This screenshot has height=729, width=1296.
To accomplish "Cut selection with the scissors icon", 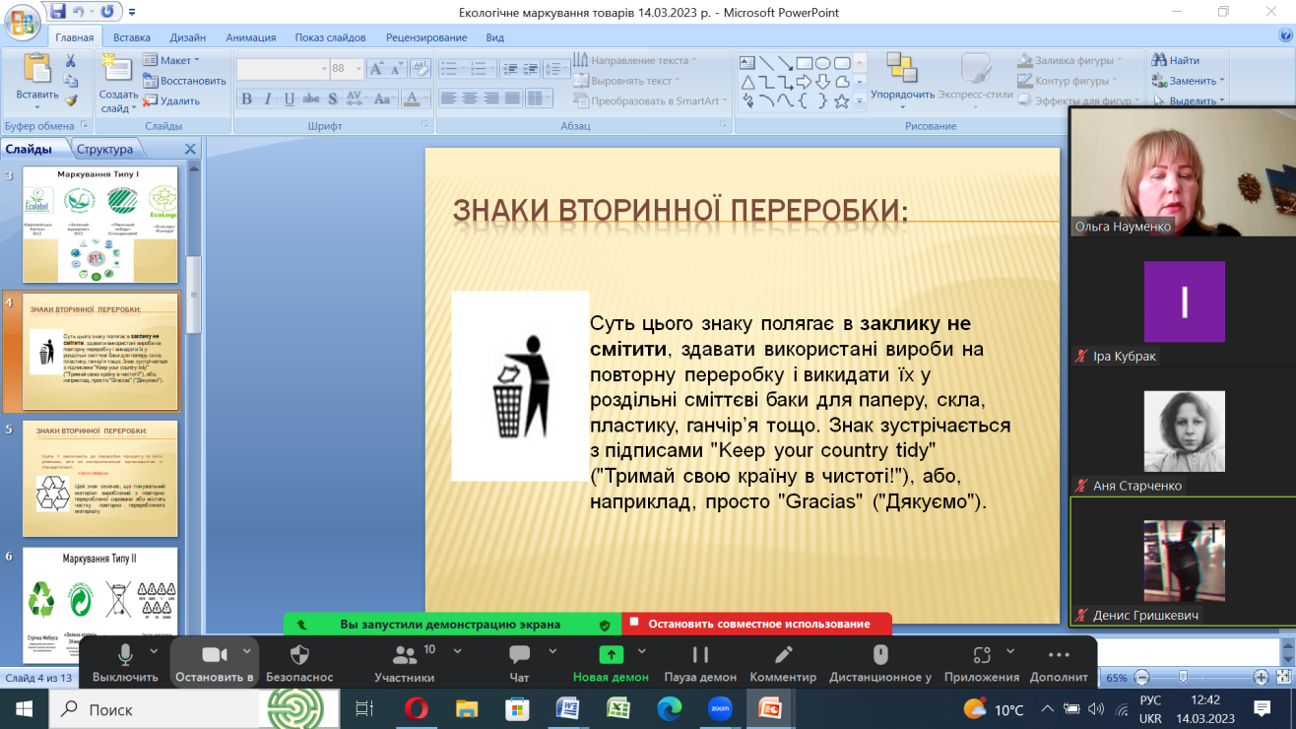I will (x=71, y=61).
